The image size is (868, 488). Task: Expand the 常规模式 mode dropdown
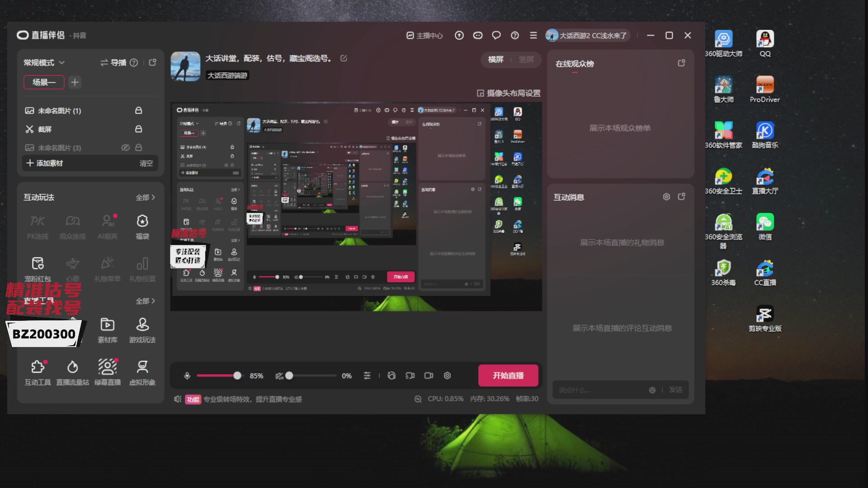point(44,63)
